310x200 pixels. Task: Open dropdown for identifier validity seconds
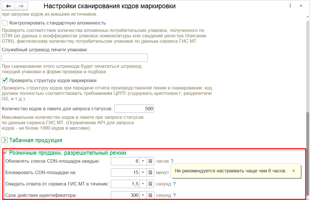point(143,195)
